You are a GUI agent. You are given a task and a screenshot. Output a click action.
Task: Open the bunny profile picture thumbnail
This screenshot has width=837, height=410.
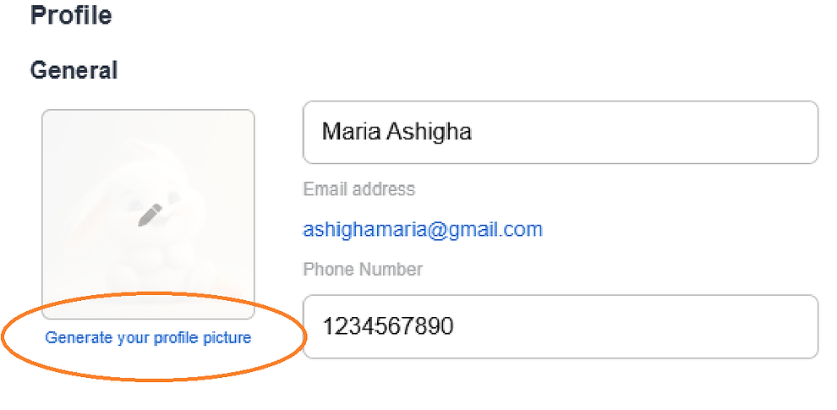(148, 215)
